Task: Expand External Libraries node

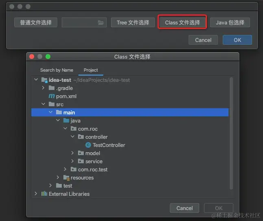Action: coord(36,194)
